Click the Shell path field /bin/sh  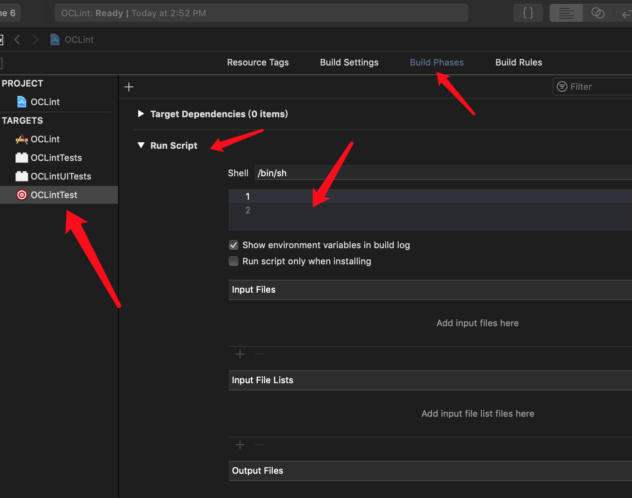pyautogui.click(x=443, y=173)
